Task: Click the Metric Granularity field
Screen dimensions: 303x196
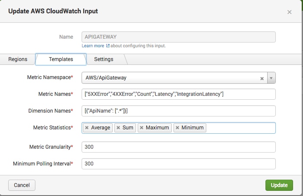Action: (178, 147)
